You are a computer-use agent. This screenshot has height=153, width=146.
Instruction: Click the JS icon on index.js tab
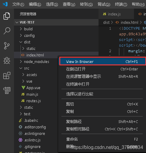pos(104,14)
